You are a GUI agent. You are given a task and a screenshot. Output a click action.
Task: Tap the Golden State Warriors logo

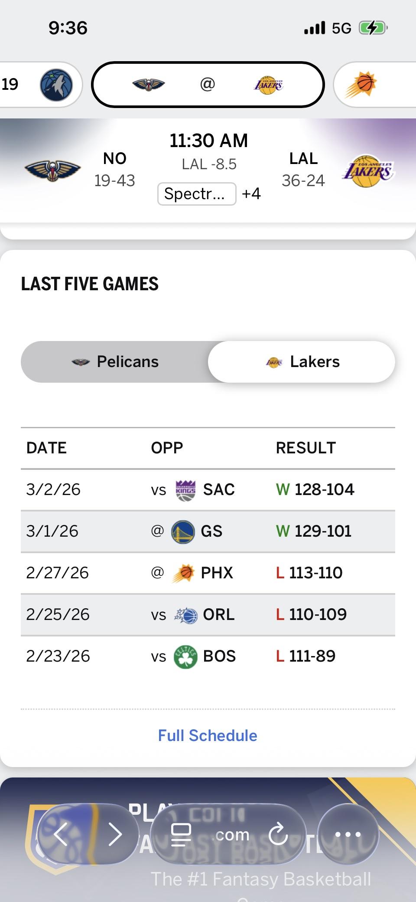[x=183, y=532]
